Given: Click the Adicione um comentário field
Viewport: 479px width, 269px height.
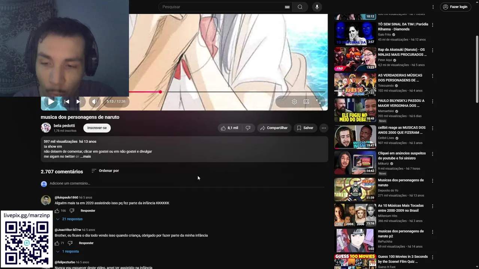Looking at the screenshot, I should click(187, 183).
